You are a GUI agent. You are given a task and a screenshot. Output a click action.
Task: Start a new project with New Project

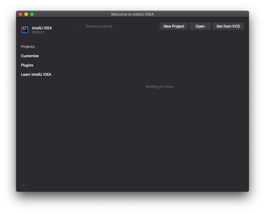pos(173,26)
